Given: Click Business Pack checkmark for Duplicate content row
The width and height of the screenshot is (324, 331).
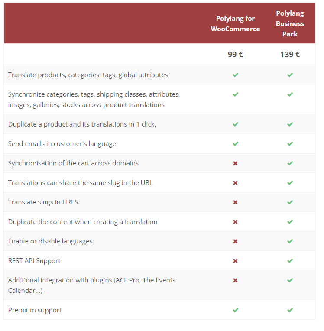Looking at the screenshot, I should pos(290,222).
